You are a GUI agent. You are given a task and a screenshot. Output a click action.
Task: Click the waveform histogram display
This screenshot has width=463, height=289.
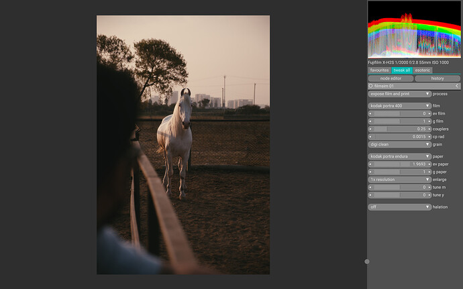click(x=414, y=30)
